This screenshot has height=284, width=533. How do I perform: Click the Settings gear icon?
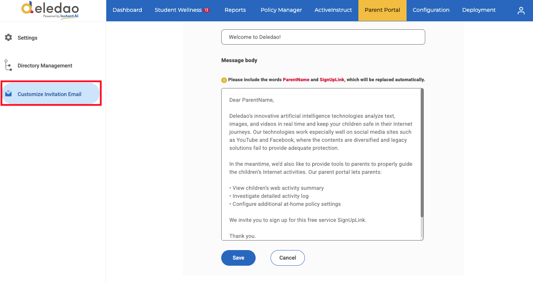8,37
